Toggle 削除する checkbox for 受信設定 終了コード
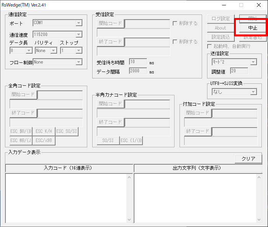The image size is (268, 227). pyautogui.click(x=175, y=42)
